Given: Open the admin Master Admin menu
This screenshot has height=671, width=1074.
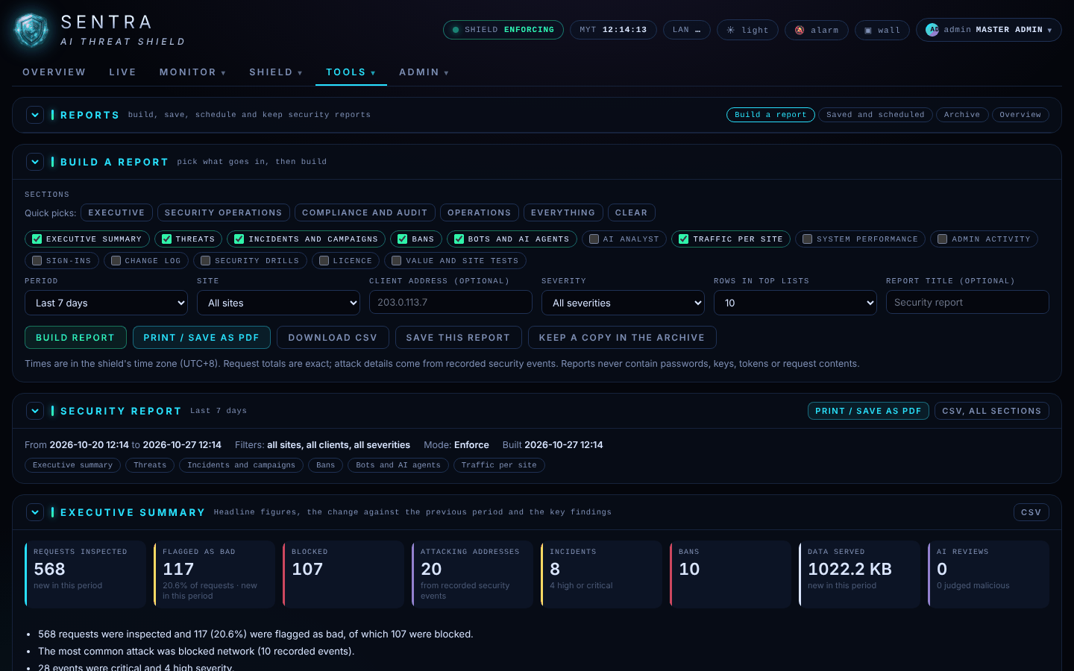Looking at the screenshot, I should coord(989,30).
